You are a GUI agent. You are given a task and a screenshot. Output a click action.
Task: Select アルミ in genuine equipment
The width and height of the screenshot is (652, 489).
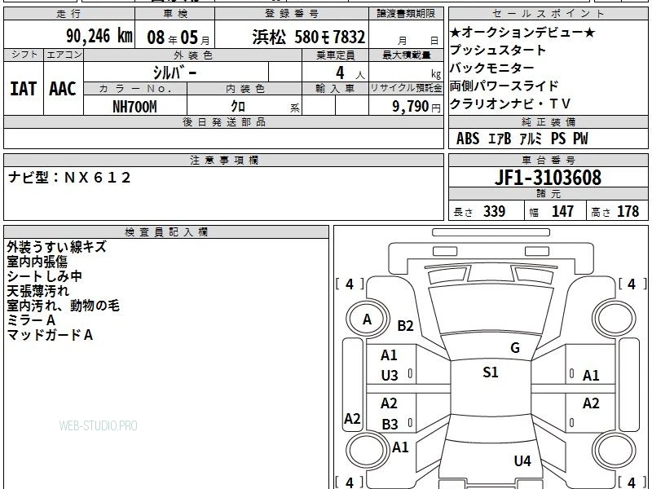(531, 139)
